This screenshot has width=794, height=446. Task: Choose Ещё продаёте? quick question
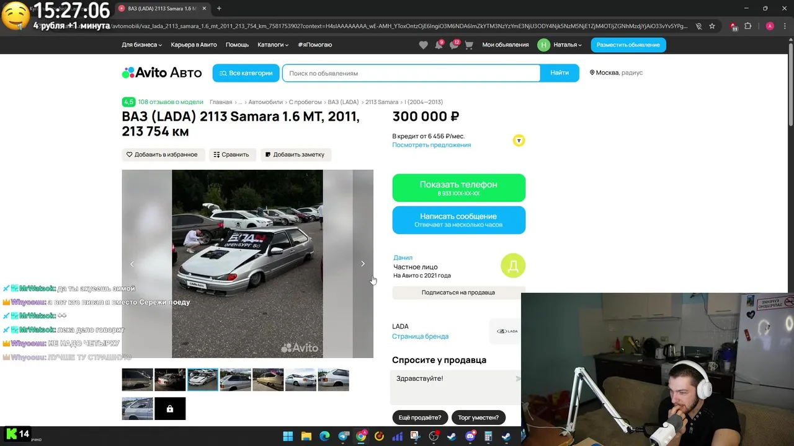[x=420, y=418]
